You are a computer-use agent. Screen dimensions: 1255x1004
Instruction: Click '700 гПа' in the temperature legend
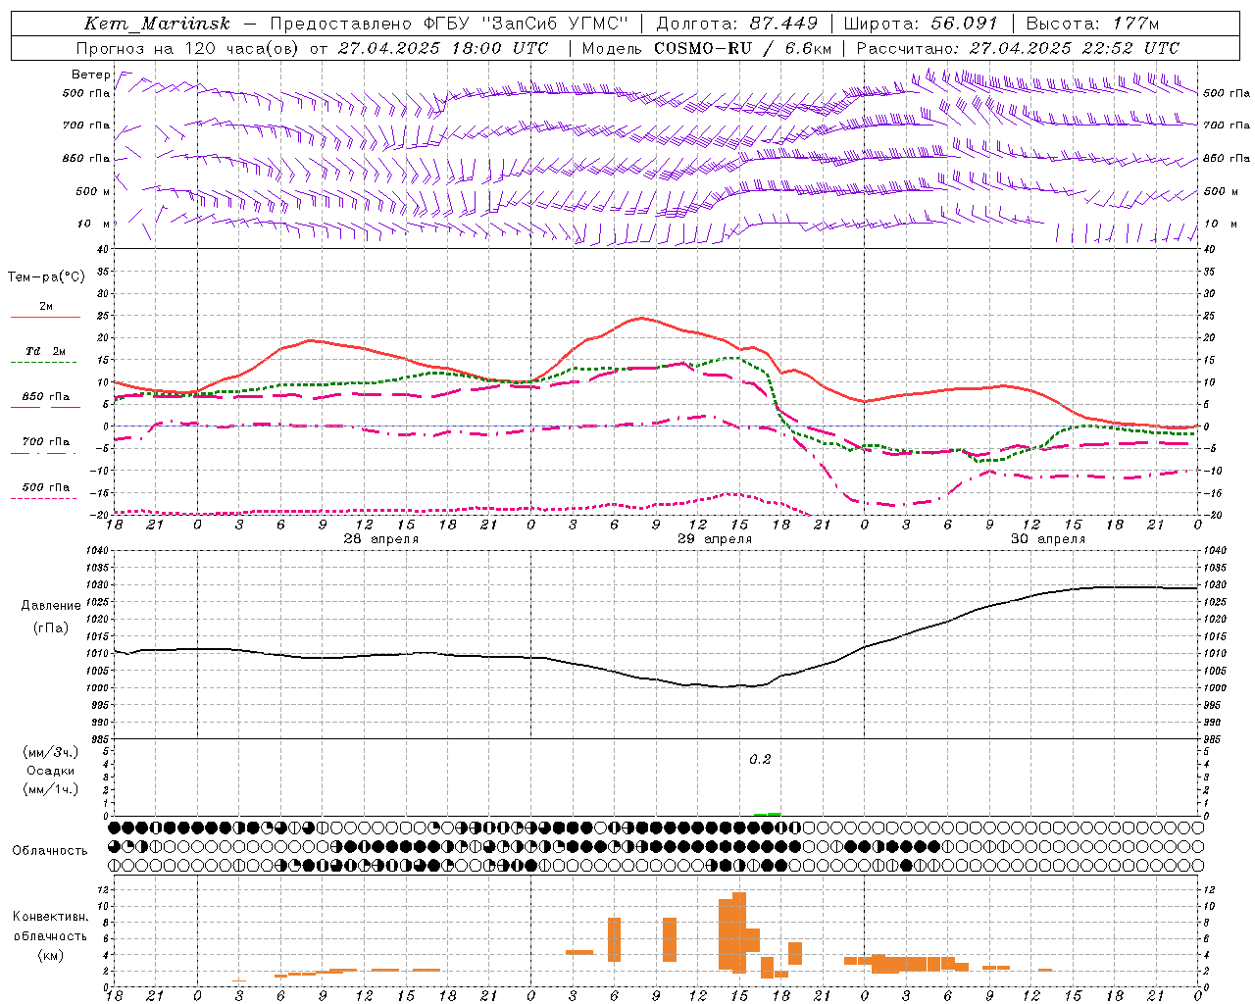pos(46,442)
